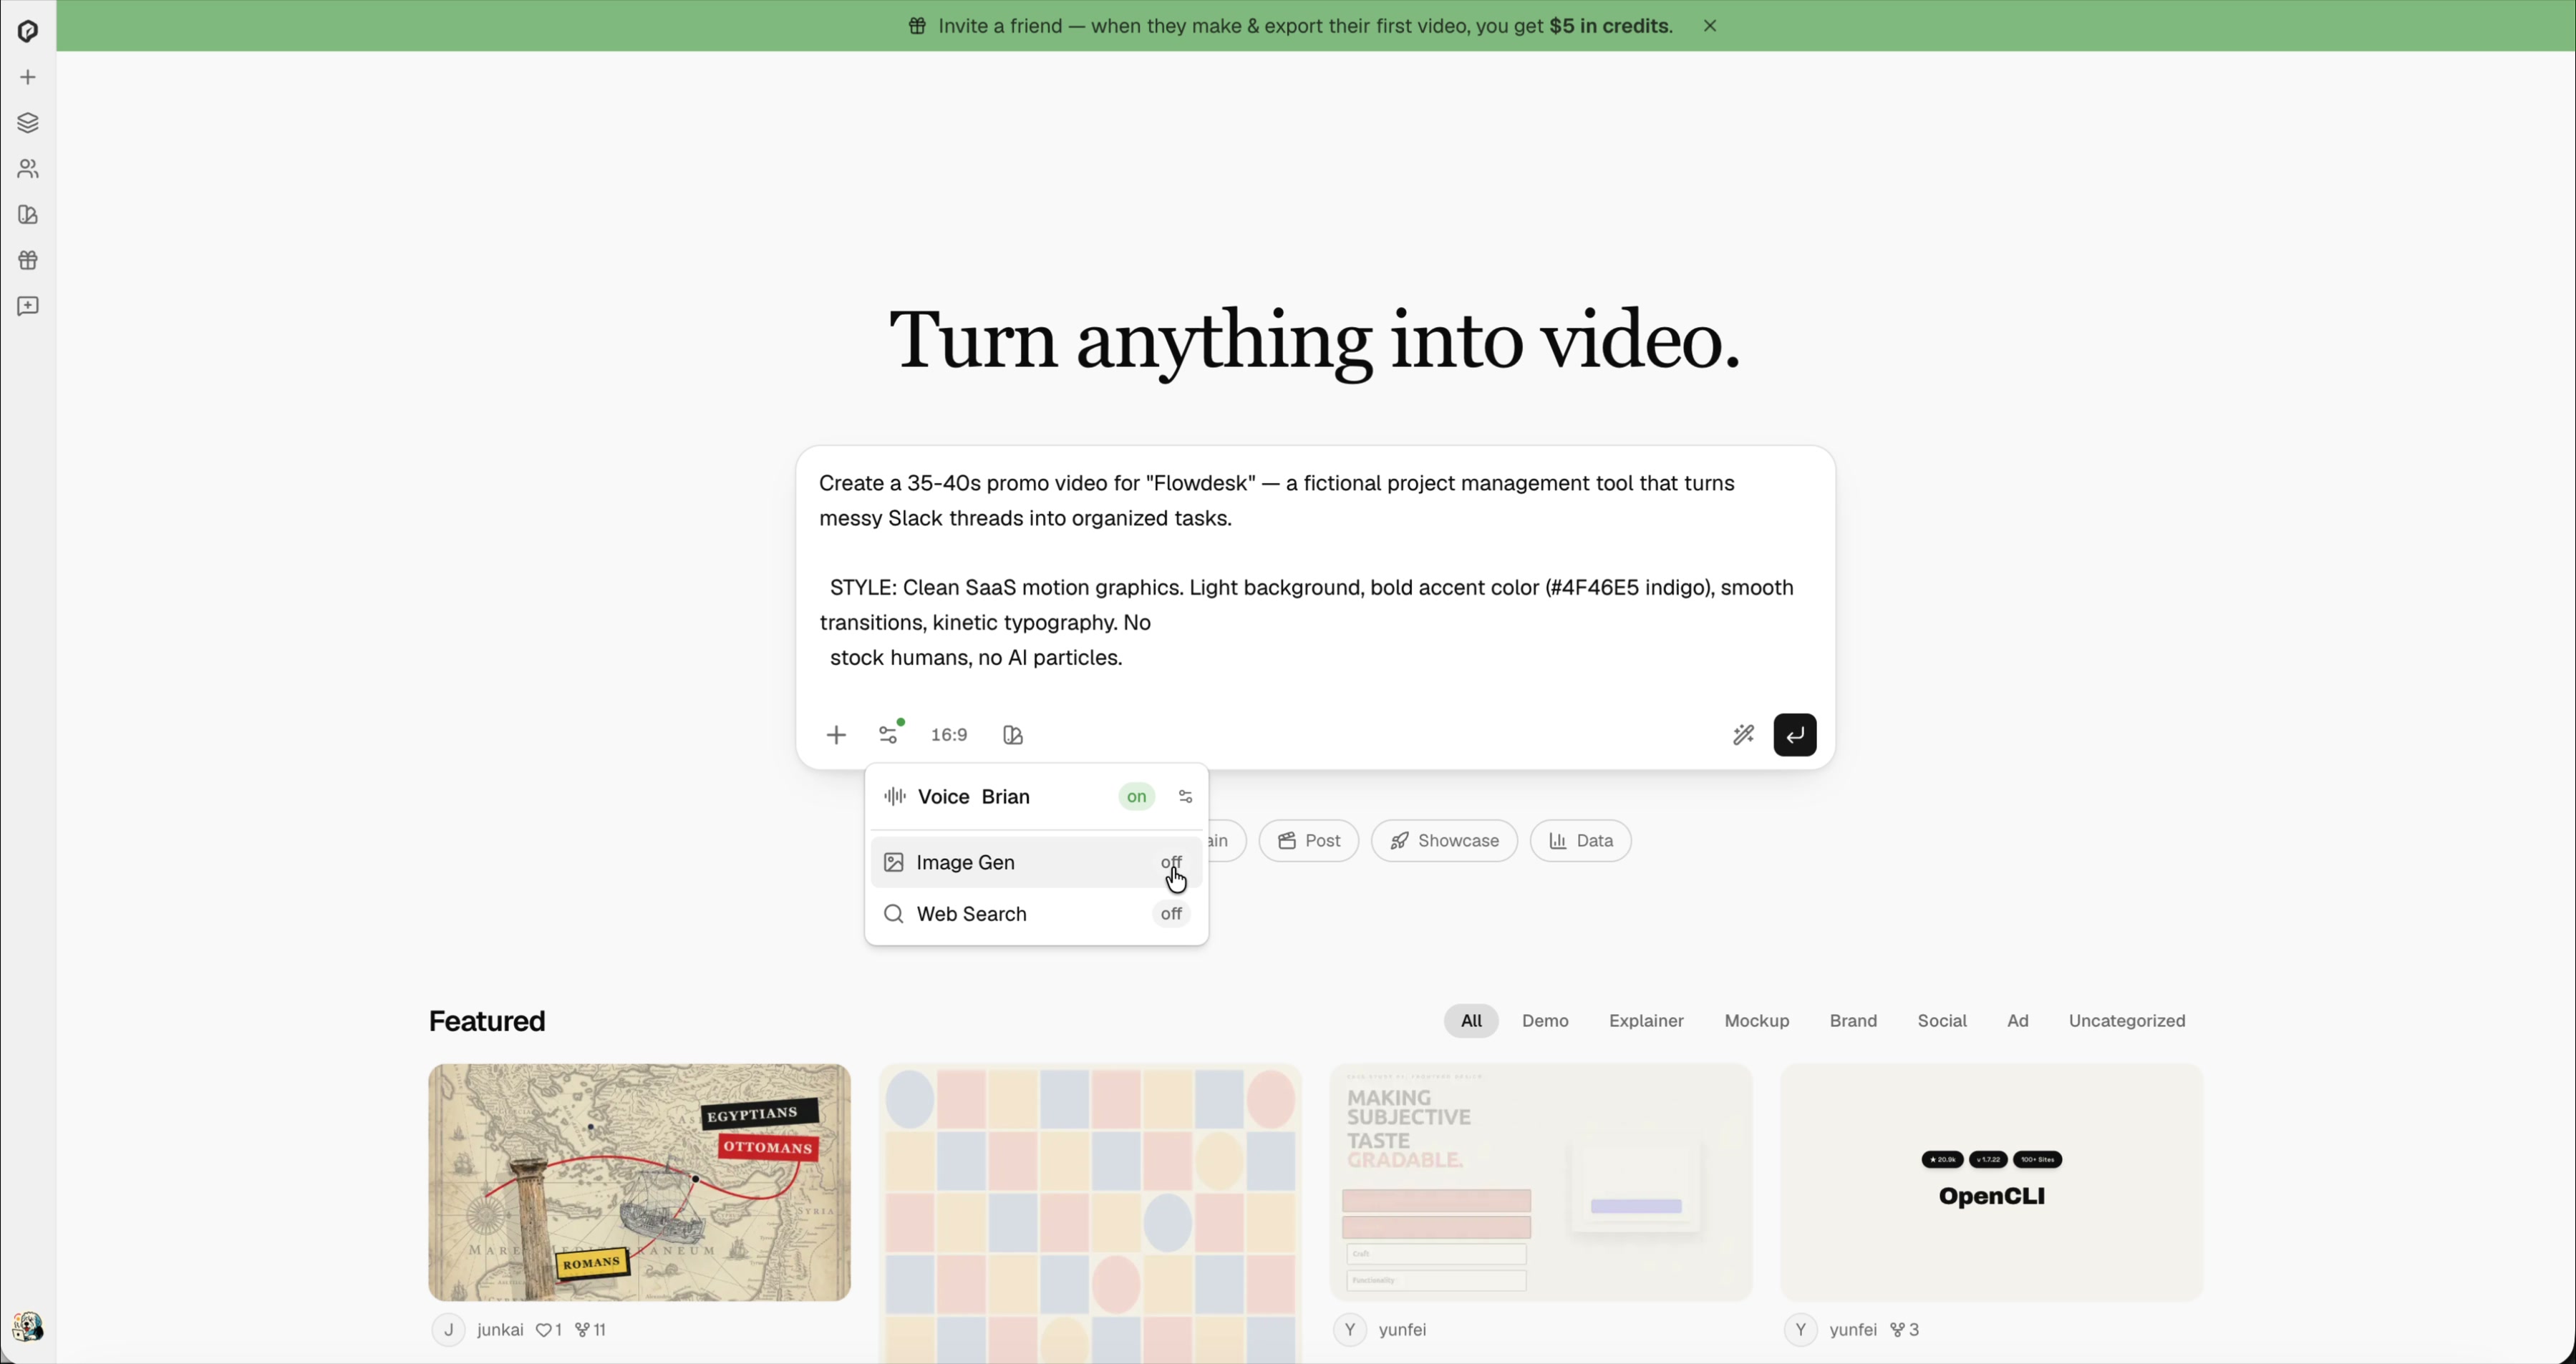Open the Making Subjective Taste Gradable thumbnail
2576x1364 pixels.
click(1540, 1183)
